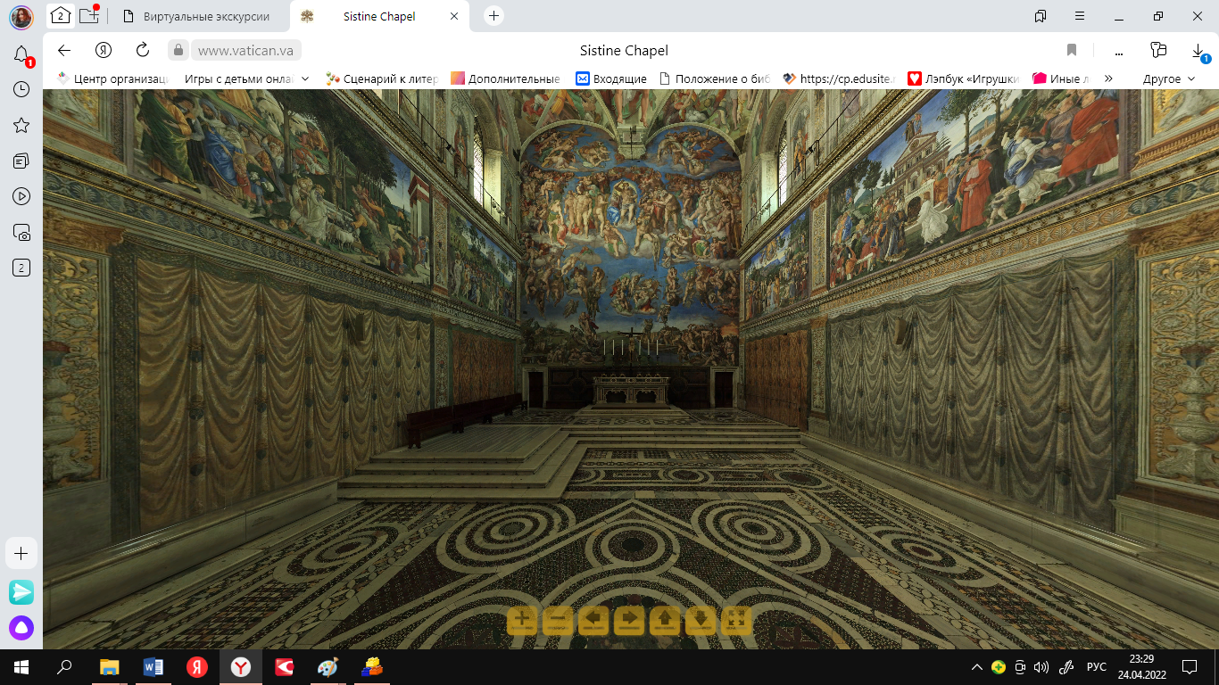Image resolution: width=1219 pixels, height=685 pixels.
Task: Open the Windows action center
Action: pos(1189,667)
